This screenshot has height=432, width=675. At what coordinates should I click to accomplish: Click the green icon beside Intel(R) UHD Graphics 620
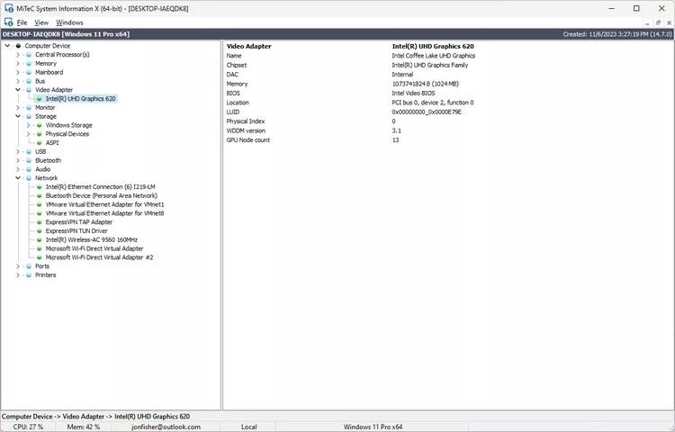pos(39,99)
